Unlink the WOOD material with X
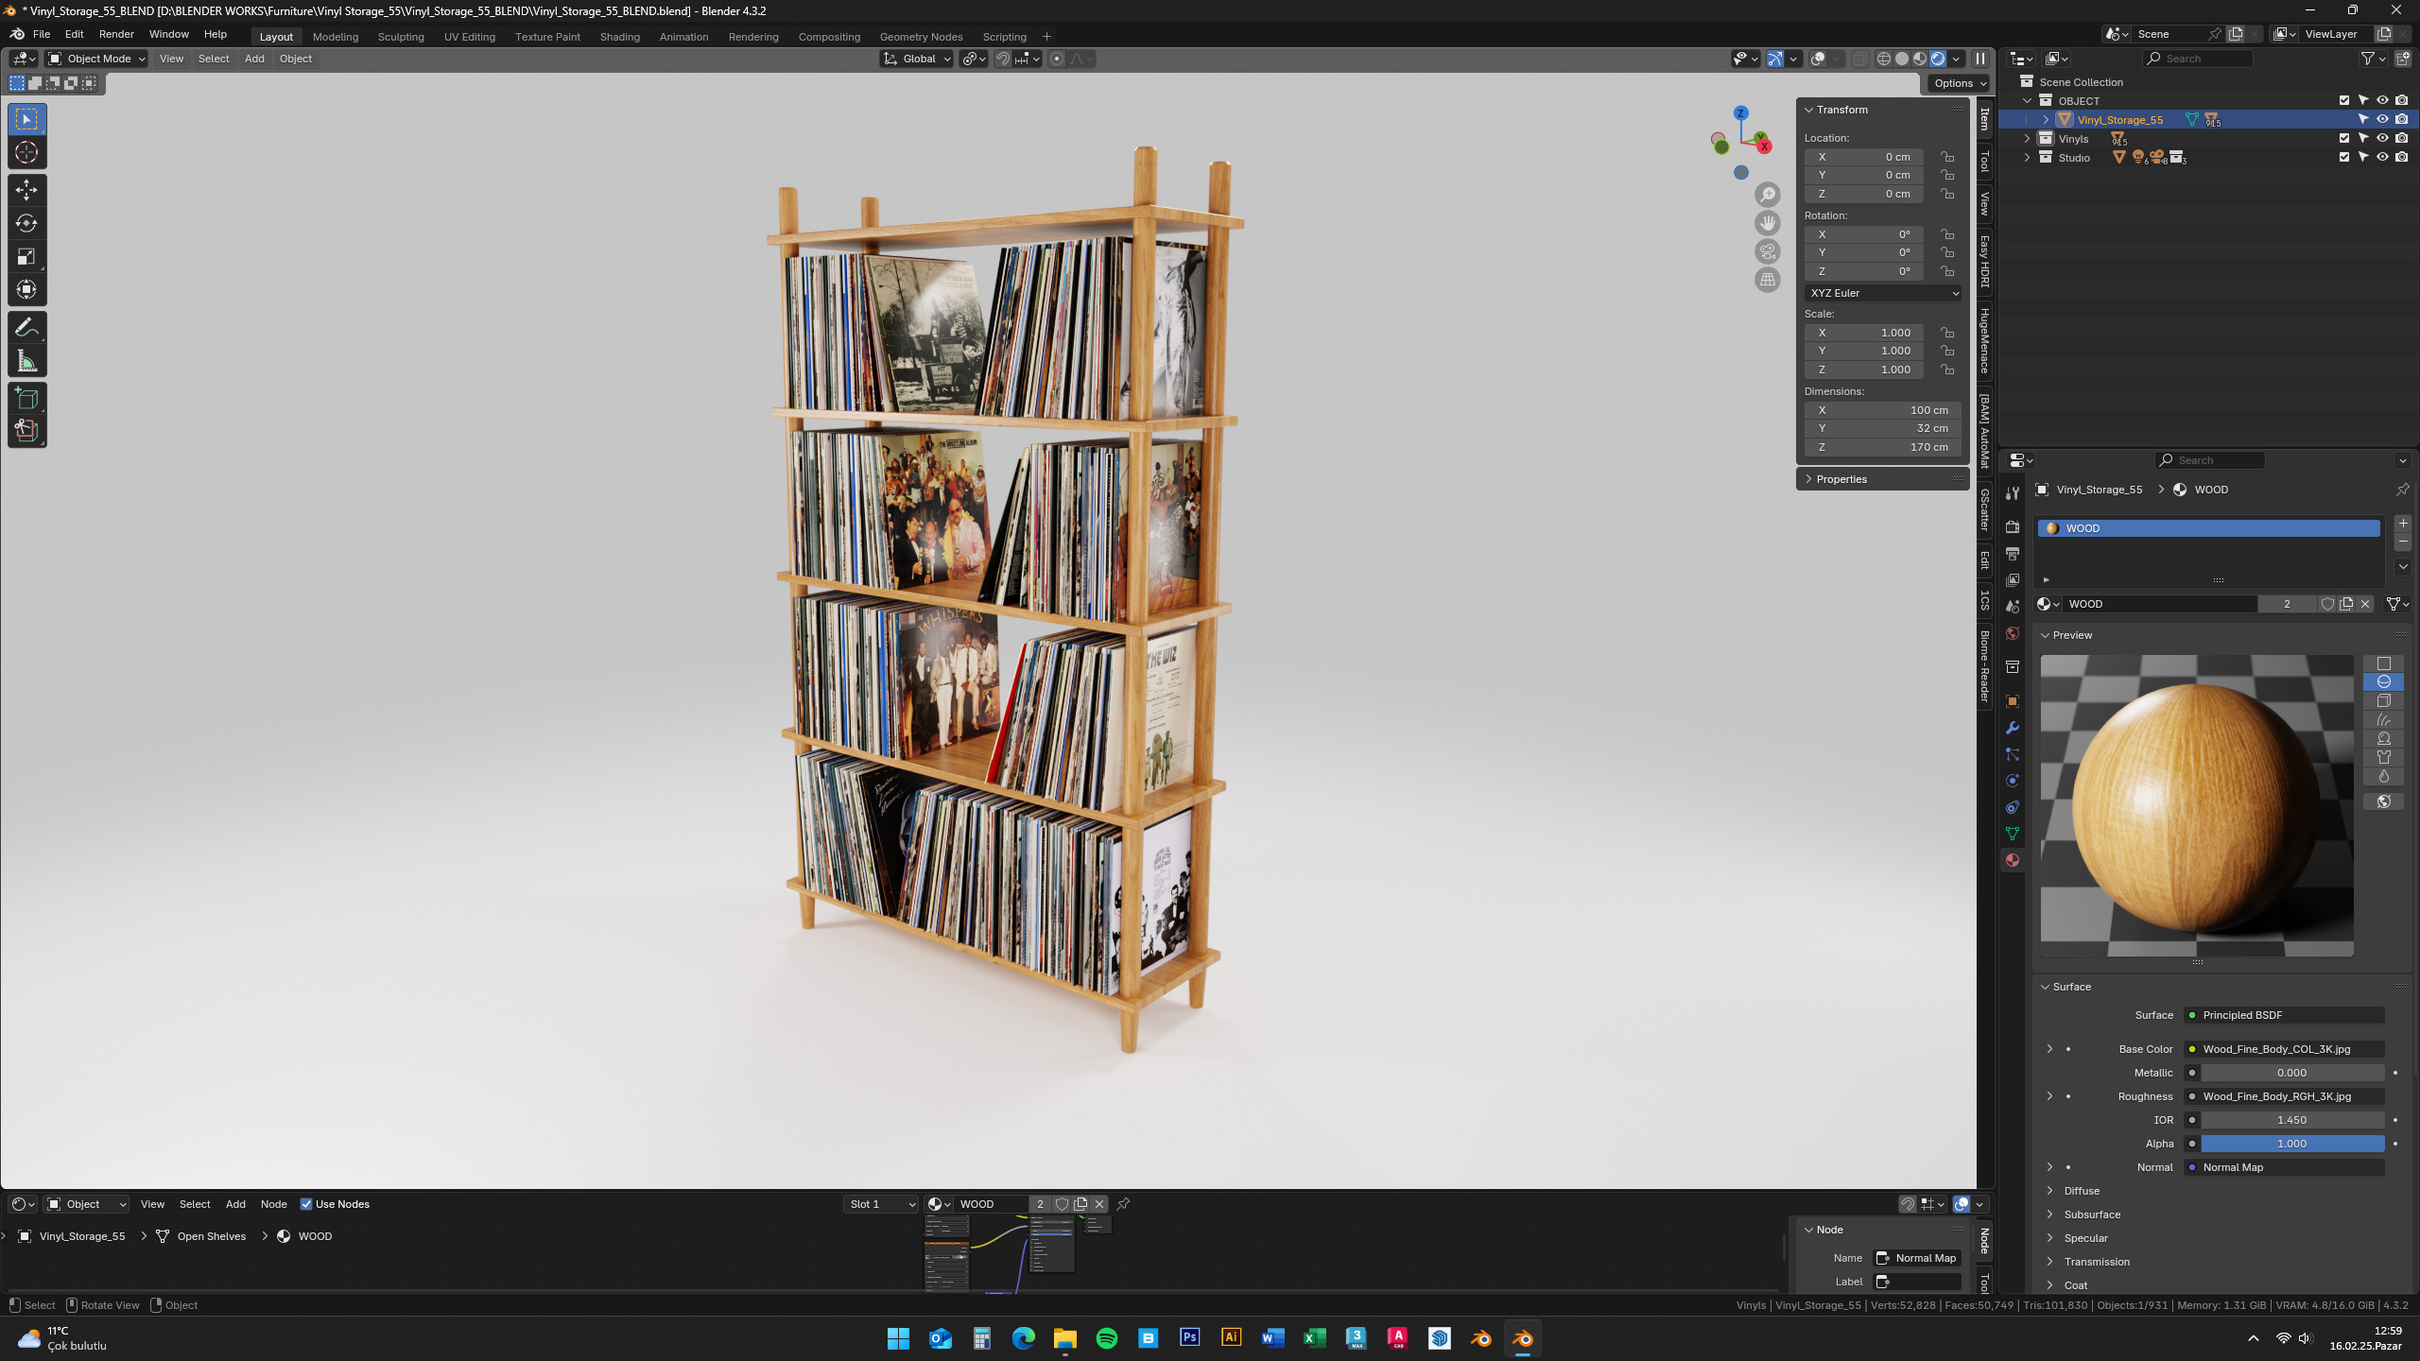 2365,604
